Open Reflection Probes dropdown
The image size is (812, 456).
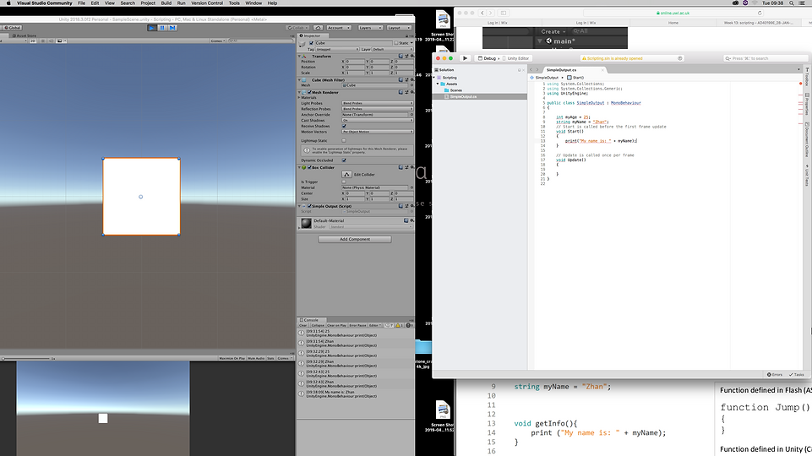[377, 109]
